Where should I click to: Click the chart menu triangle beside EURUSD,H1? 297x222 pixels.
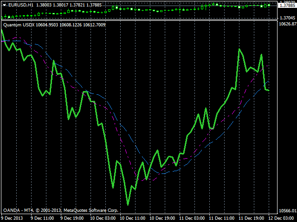pos(4,4)
